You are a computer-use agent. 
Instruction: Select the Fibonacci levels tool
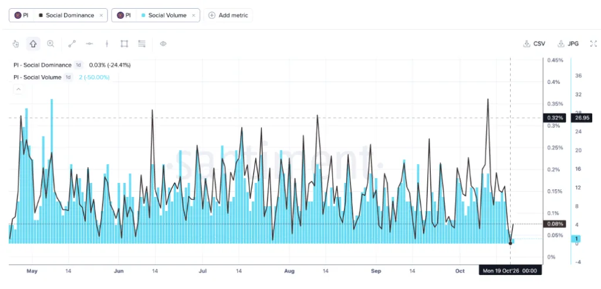142,43
